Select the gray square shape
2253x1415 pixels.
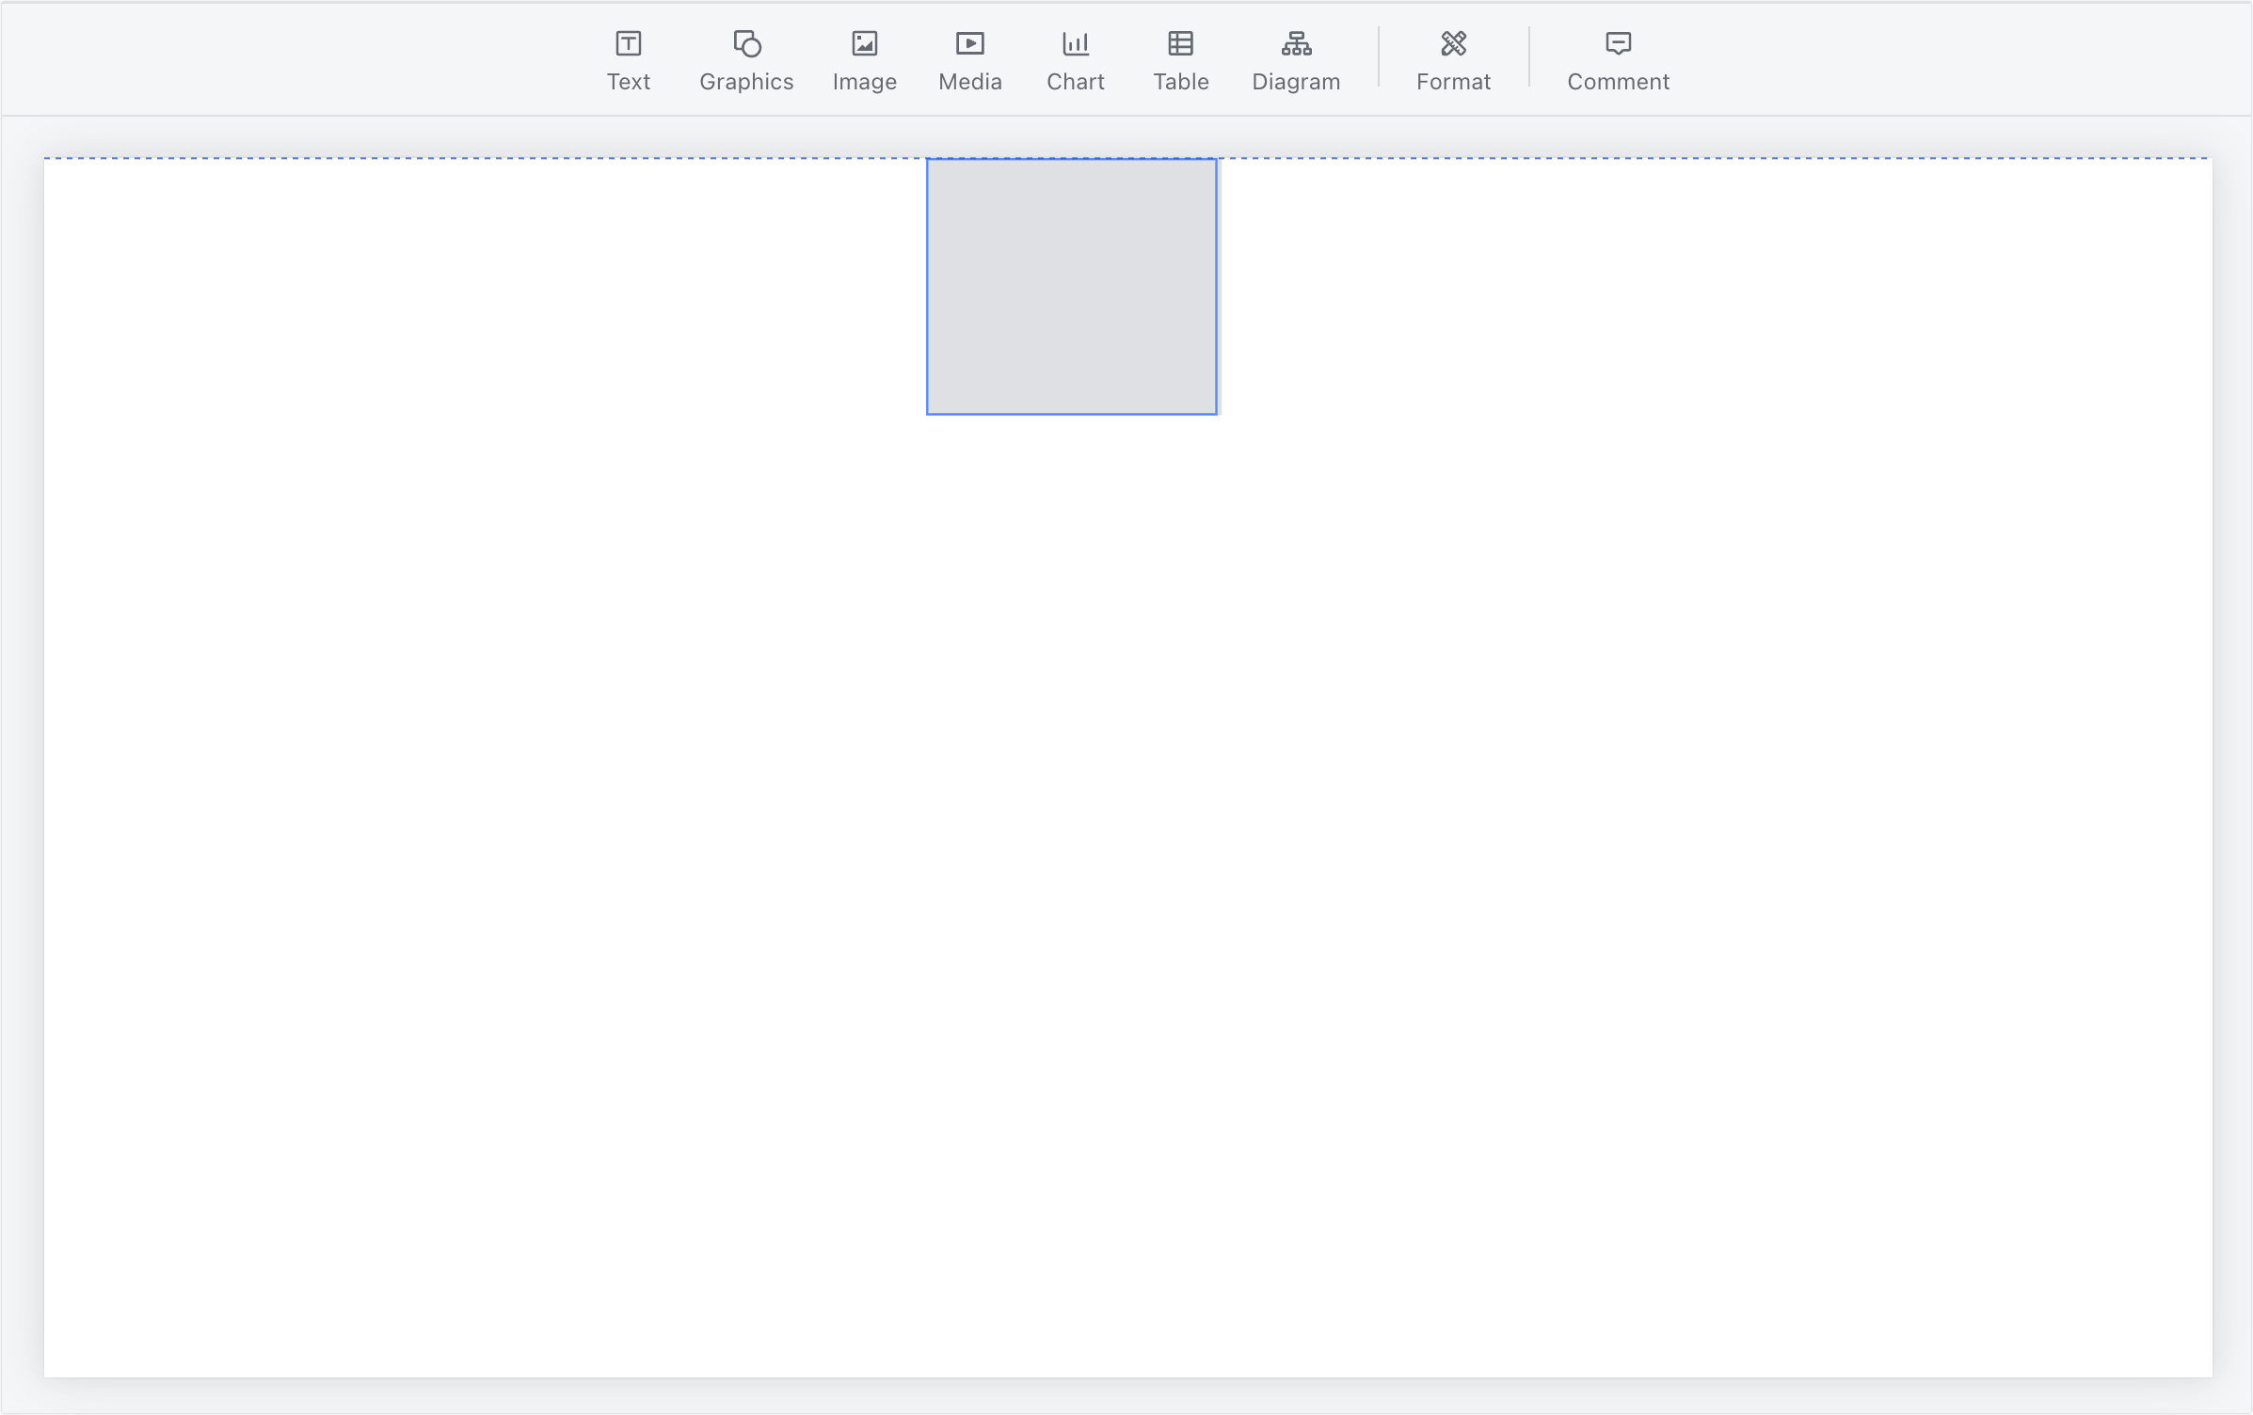tap(1072, 285)
